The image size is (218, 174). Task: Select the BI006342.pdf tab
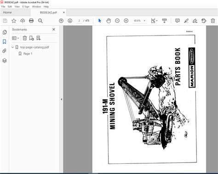tap(48, 12)
